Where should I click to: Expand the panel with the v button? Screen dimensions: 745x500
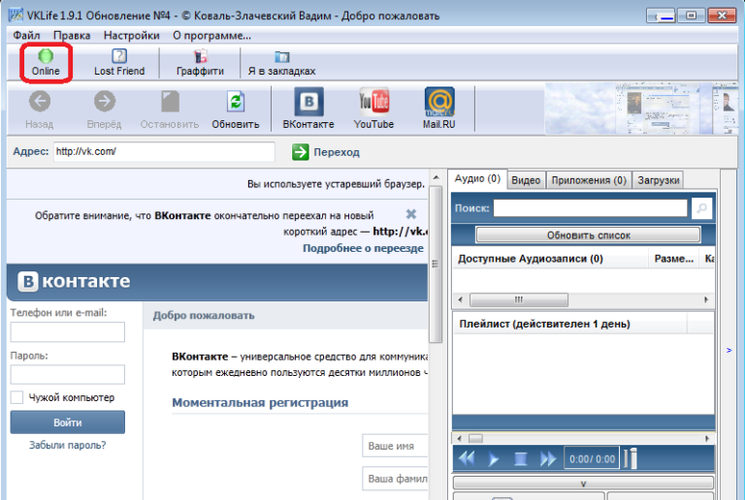(x=583, y=483)
